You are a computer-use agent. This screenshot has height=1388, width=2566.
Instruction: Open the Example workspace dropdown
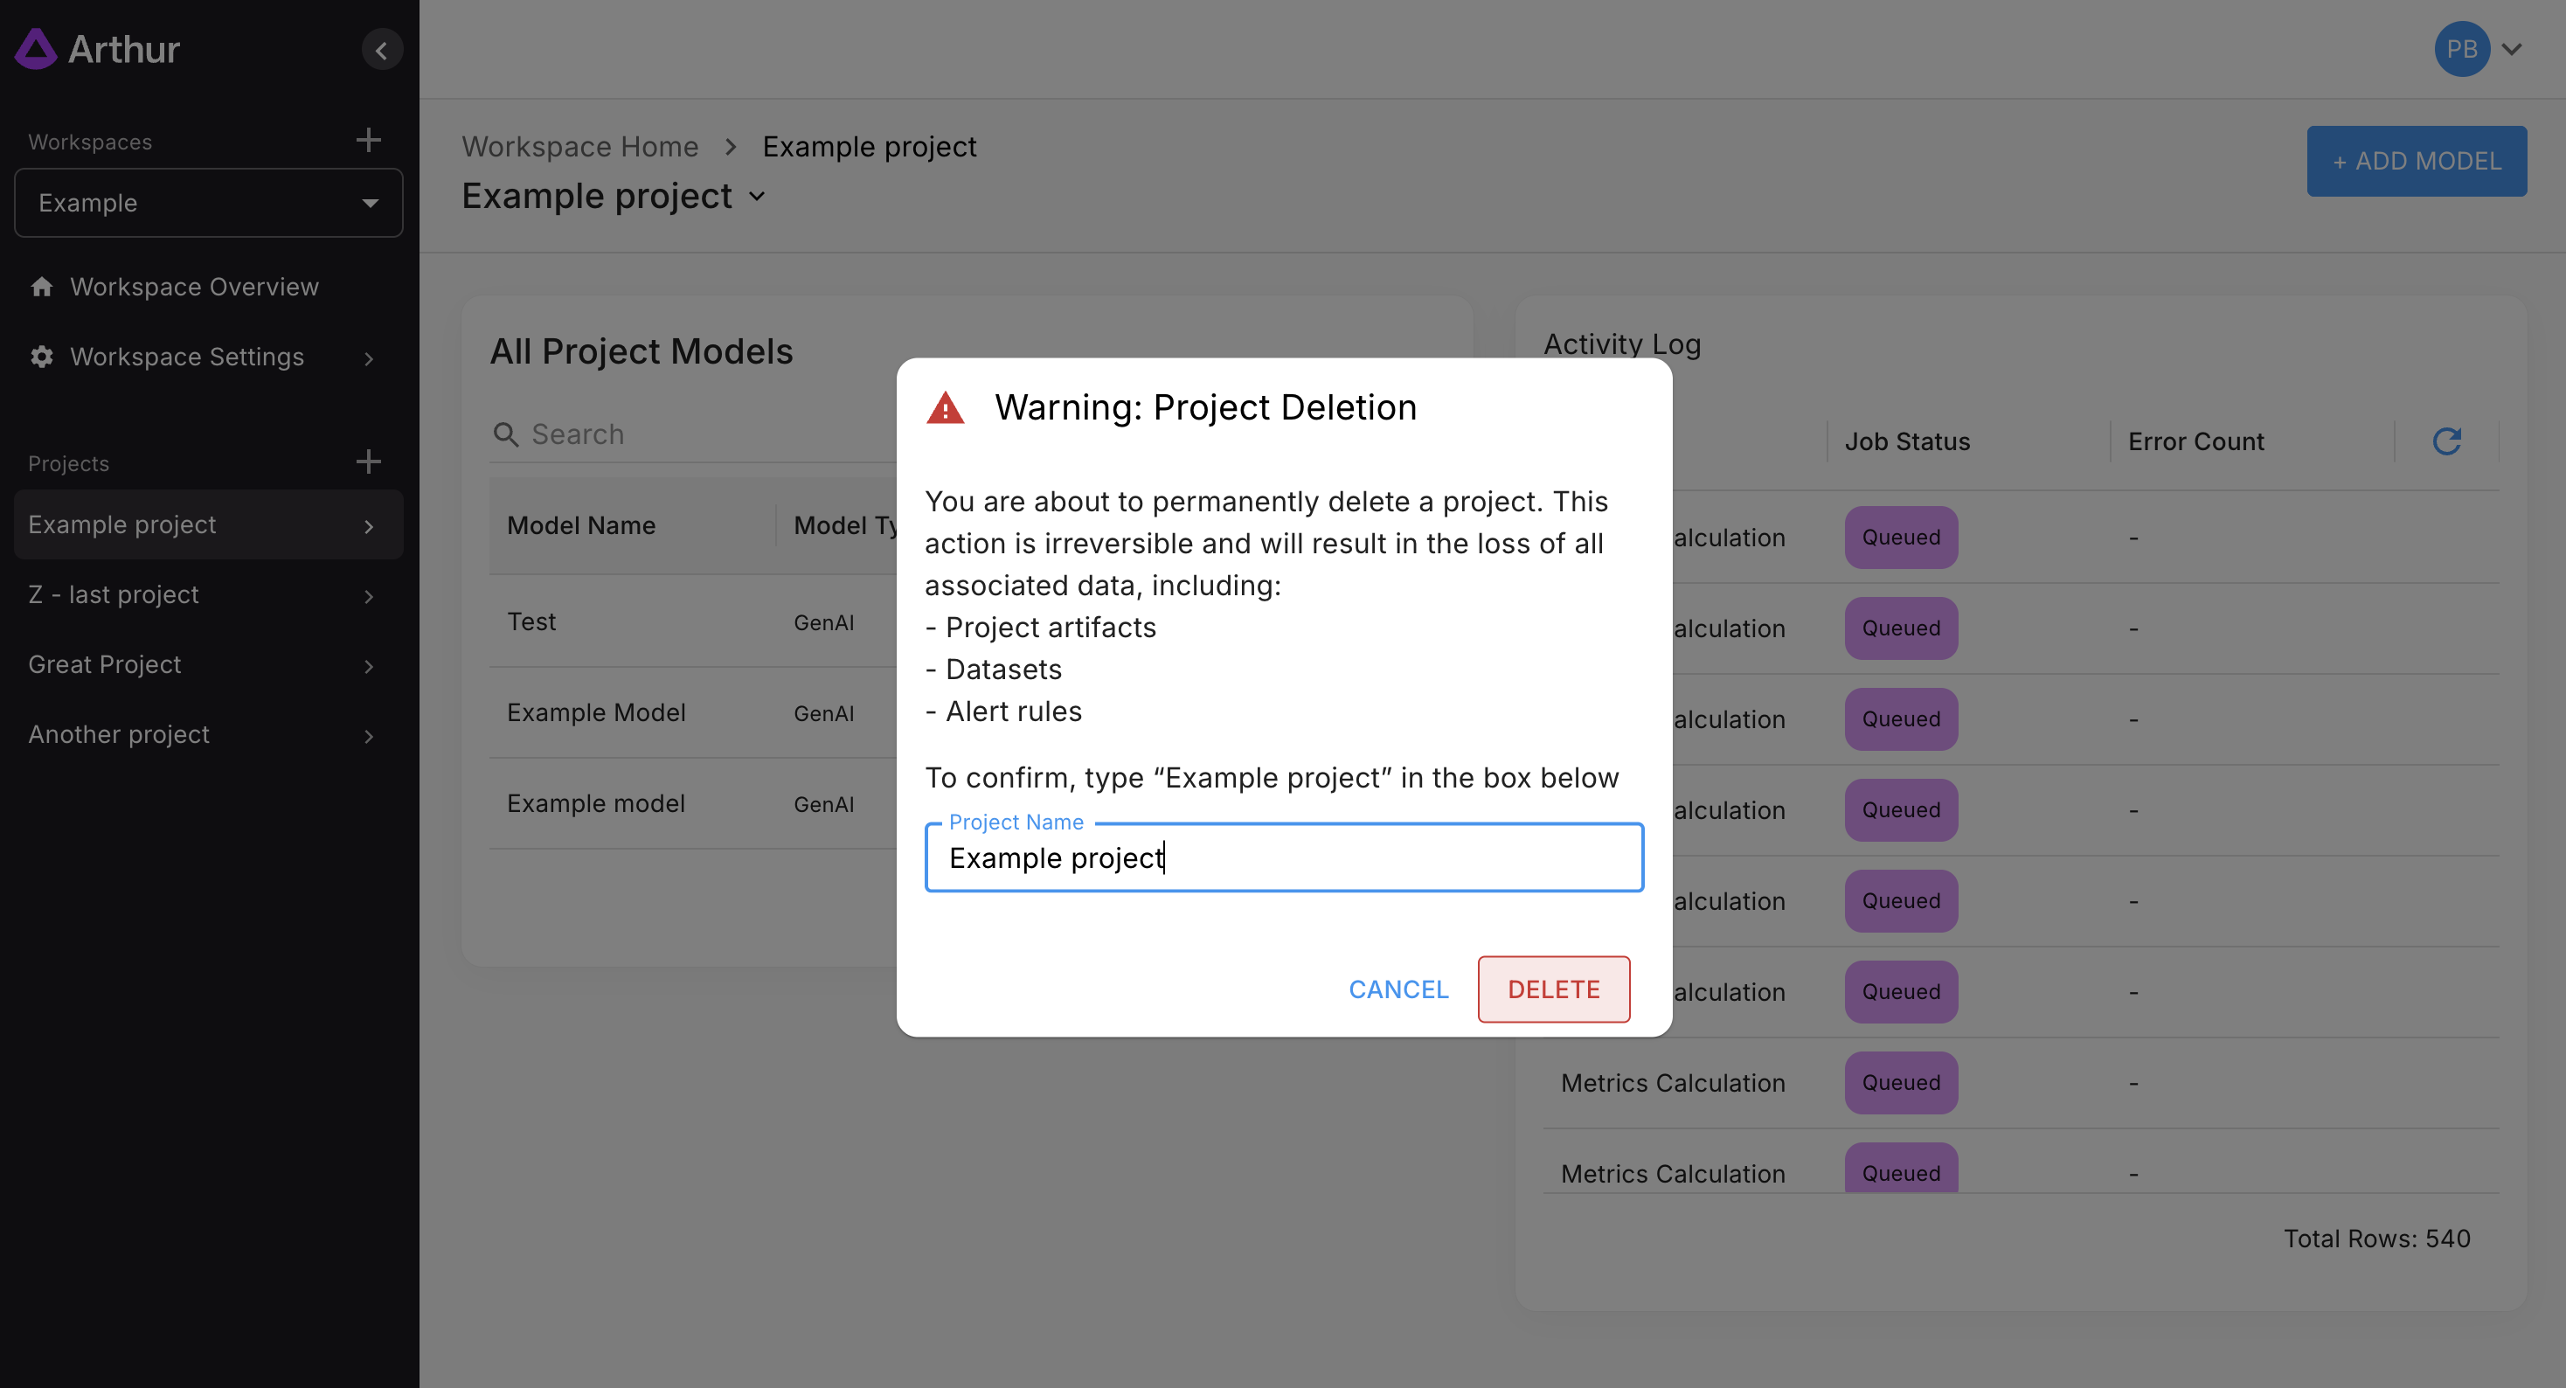click(208, 204)
